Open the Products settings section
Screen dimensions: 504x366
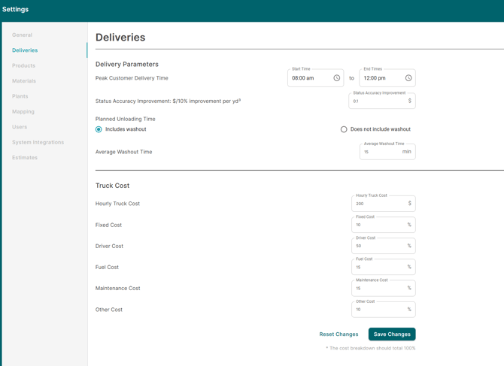(23, 65)
